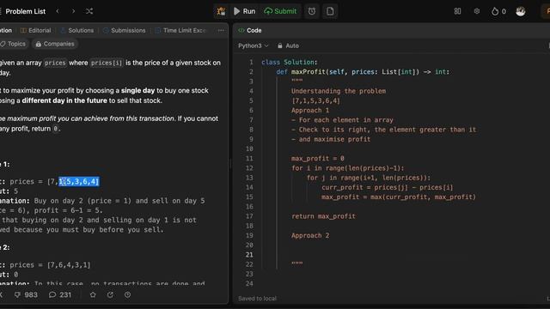Switch to the Submissions tab
Viewport: 550px width, 309px height.
point(124,31)
